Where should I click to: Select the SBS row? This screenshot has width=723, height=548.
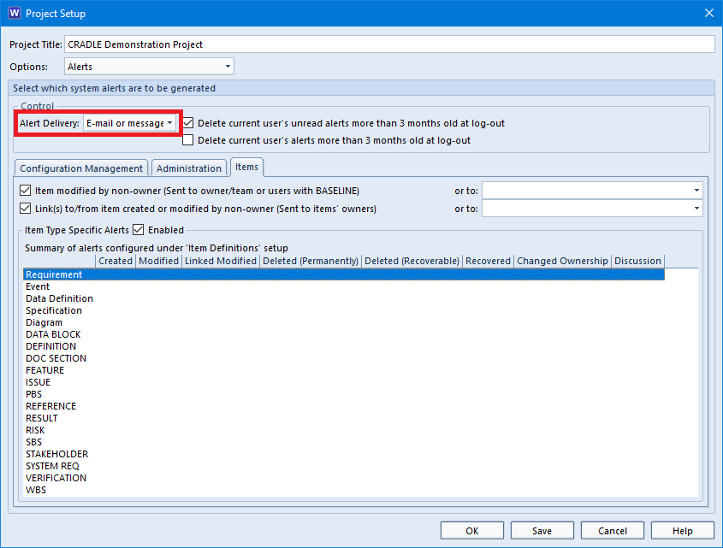pyautogui.click(x=344, y=442)
